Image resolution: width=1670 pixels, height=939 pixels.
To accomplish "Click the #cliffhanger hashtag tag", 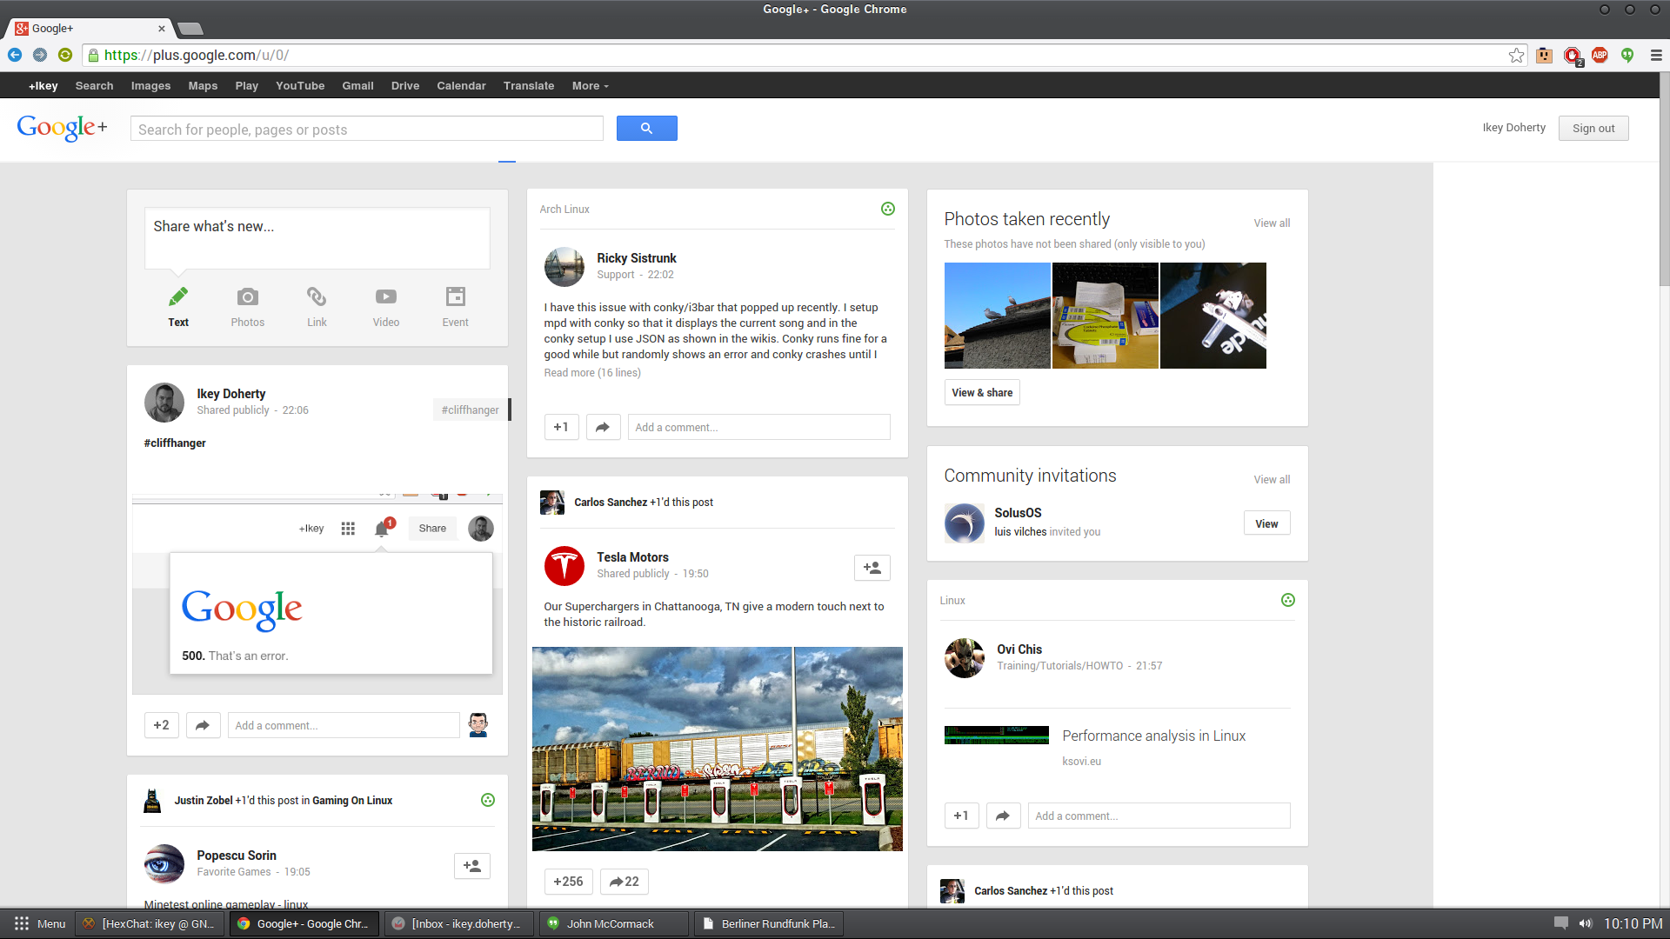I will pyautogui.click(x=470, y=410).
